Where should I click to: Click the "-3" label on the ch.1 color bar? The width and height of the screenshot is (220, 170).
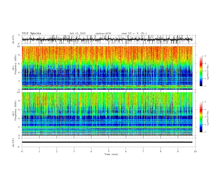coord(205,56)
